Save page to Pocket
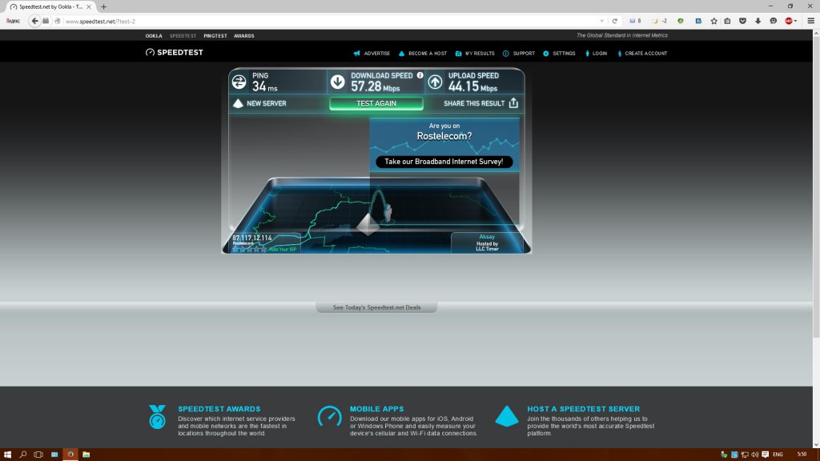 742,21
